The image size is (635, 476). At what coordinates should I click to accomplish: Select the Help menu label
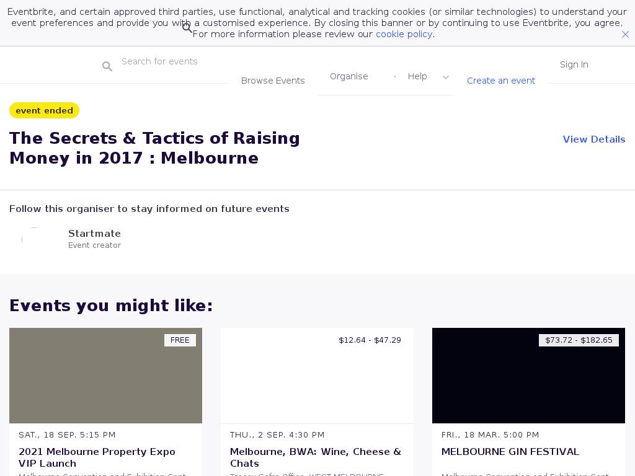[417, 76]
